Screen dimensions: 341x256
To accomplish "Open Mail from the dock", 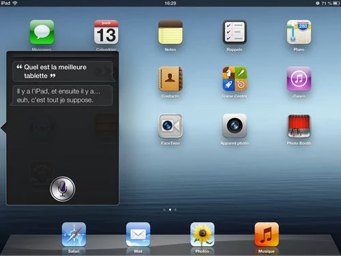I will point(138,235).
